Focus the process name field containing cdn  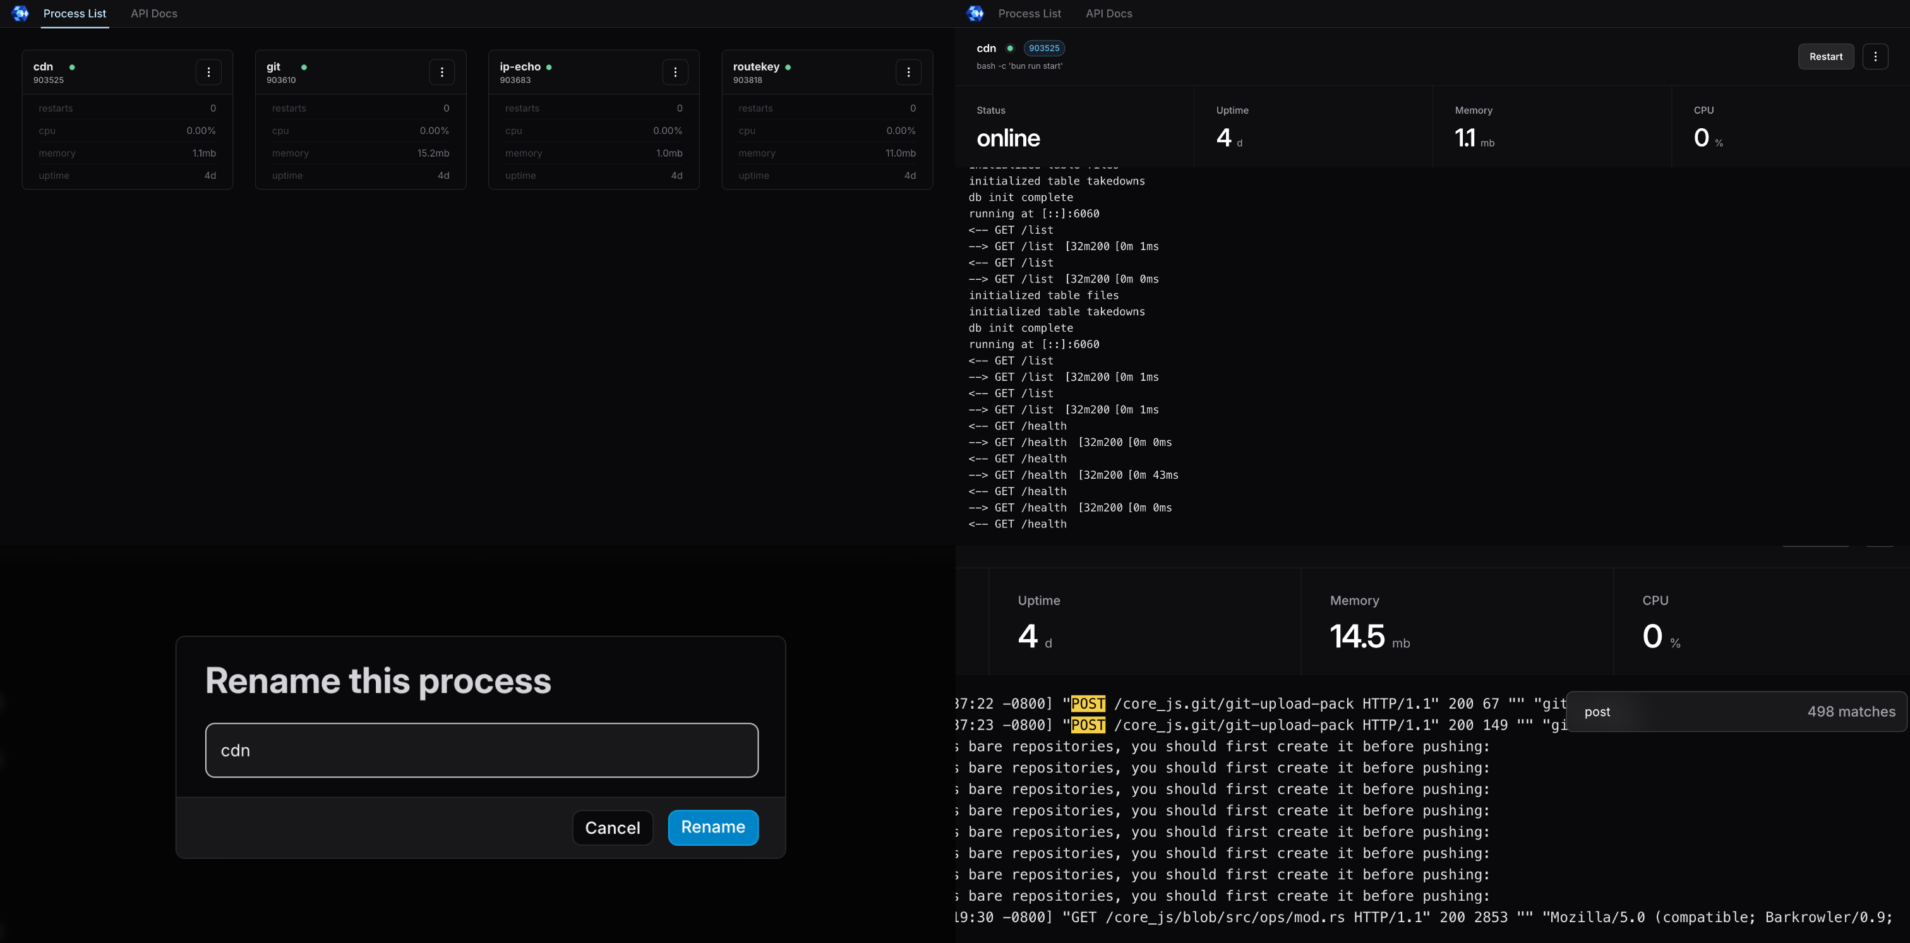click(481, 750)
